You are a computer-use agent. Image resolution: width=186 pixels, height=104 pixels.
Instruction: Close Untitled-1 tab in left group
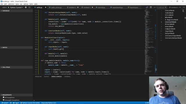[92, 8]
